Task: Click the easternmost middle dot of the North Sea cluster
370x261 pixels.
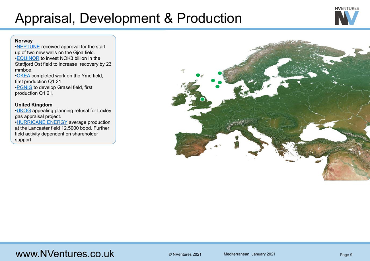Action: click(220, 82)
